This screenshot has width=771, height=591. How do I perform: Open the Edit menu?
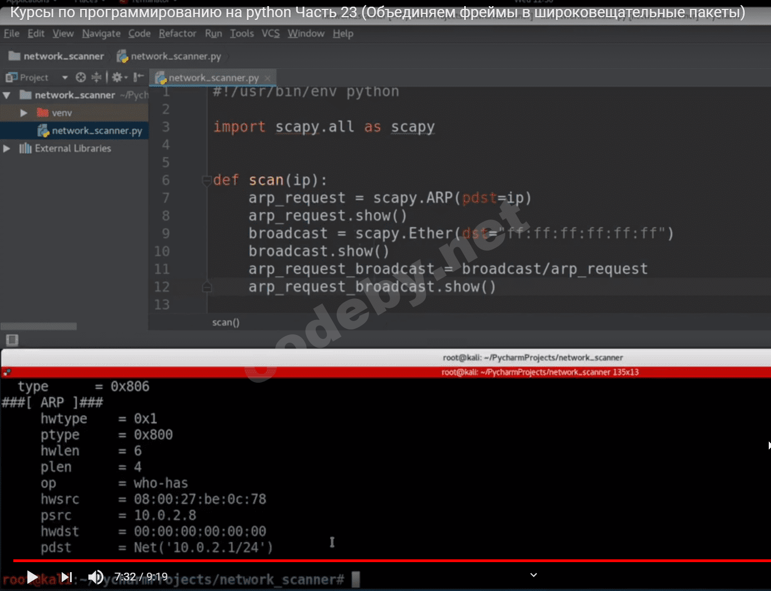tap(36, 33)
